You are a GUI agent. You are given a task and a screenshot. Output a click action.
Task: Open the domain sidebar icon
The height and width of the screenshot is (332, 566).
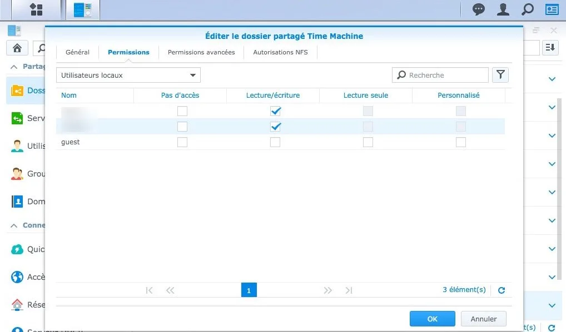pyautogui.click(x=17, y=202)
